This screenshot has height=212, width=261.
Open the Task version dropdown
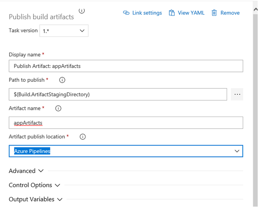(64, 31)
